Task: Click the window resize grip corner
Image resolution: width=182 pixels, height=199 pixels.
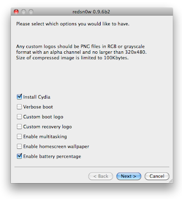Action: [171, 181]
